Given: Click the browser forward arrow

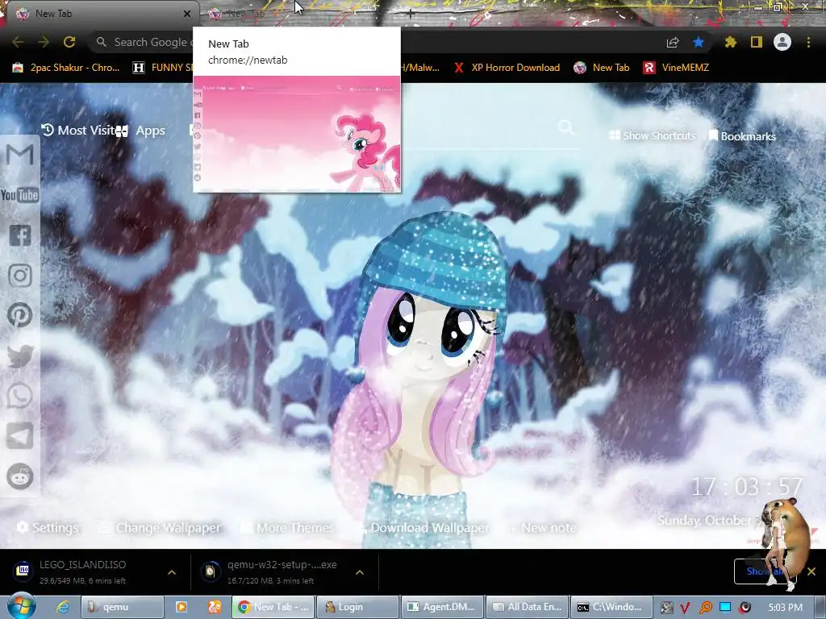Looking at the screenshot, I should point(44,42).
